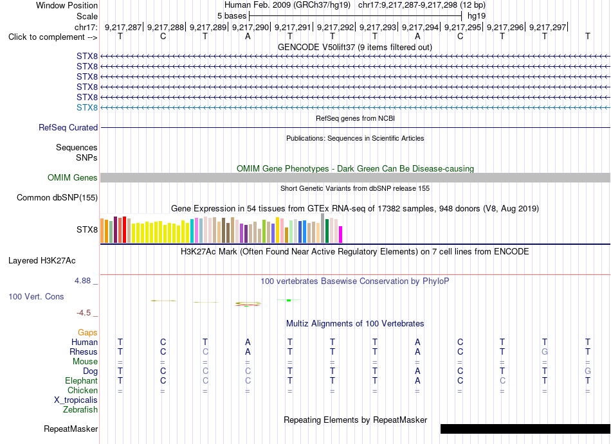Click the STX8 label beside GTEx bar chart
The height and width of the screenshot is (444, 611).
coord(87,230)
